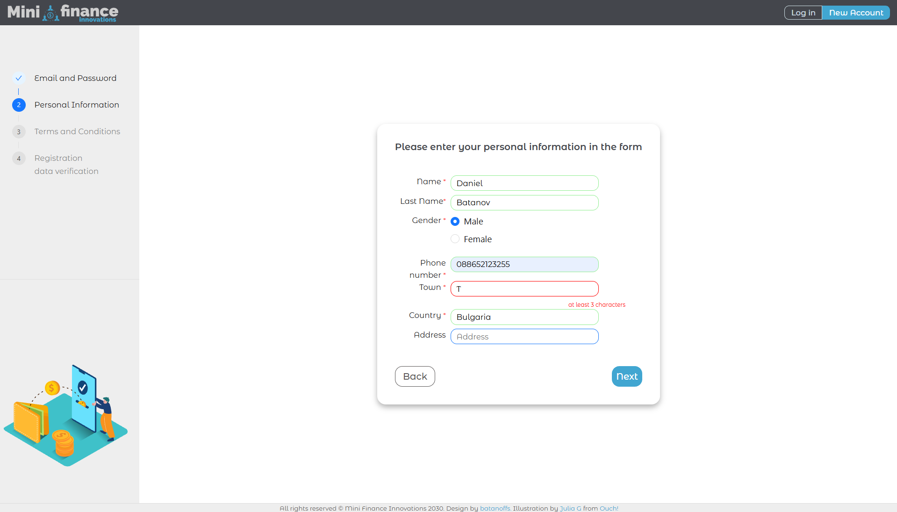This screenshot has width=897, height=512.
Task: Click the Terms and Conditions step label
Action: 77,132
